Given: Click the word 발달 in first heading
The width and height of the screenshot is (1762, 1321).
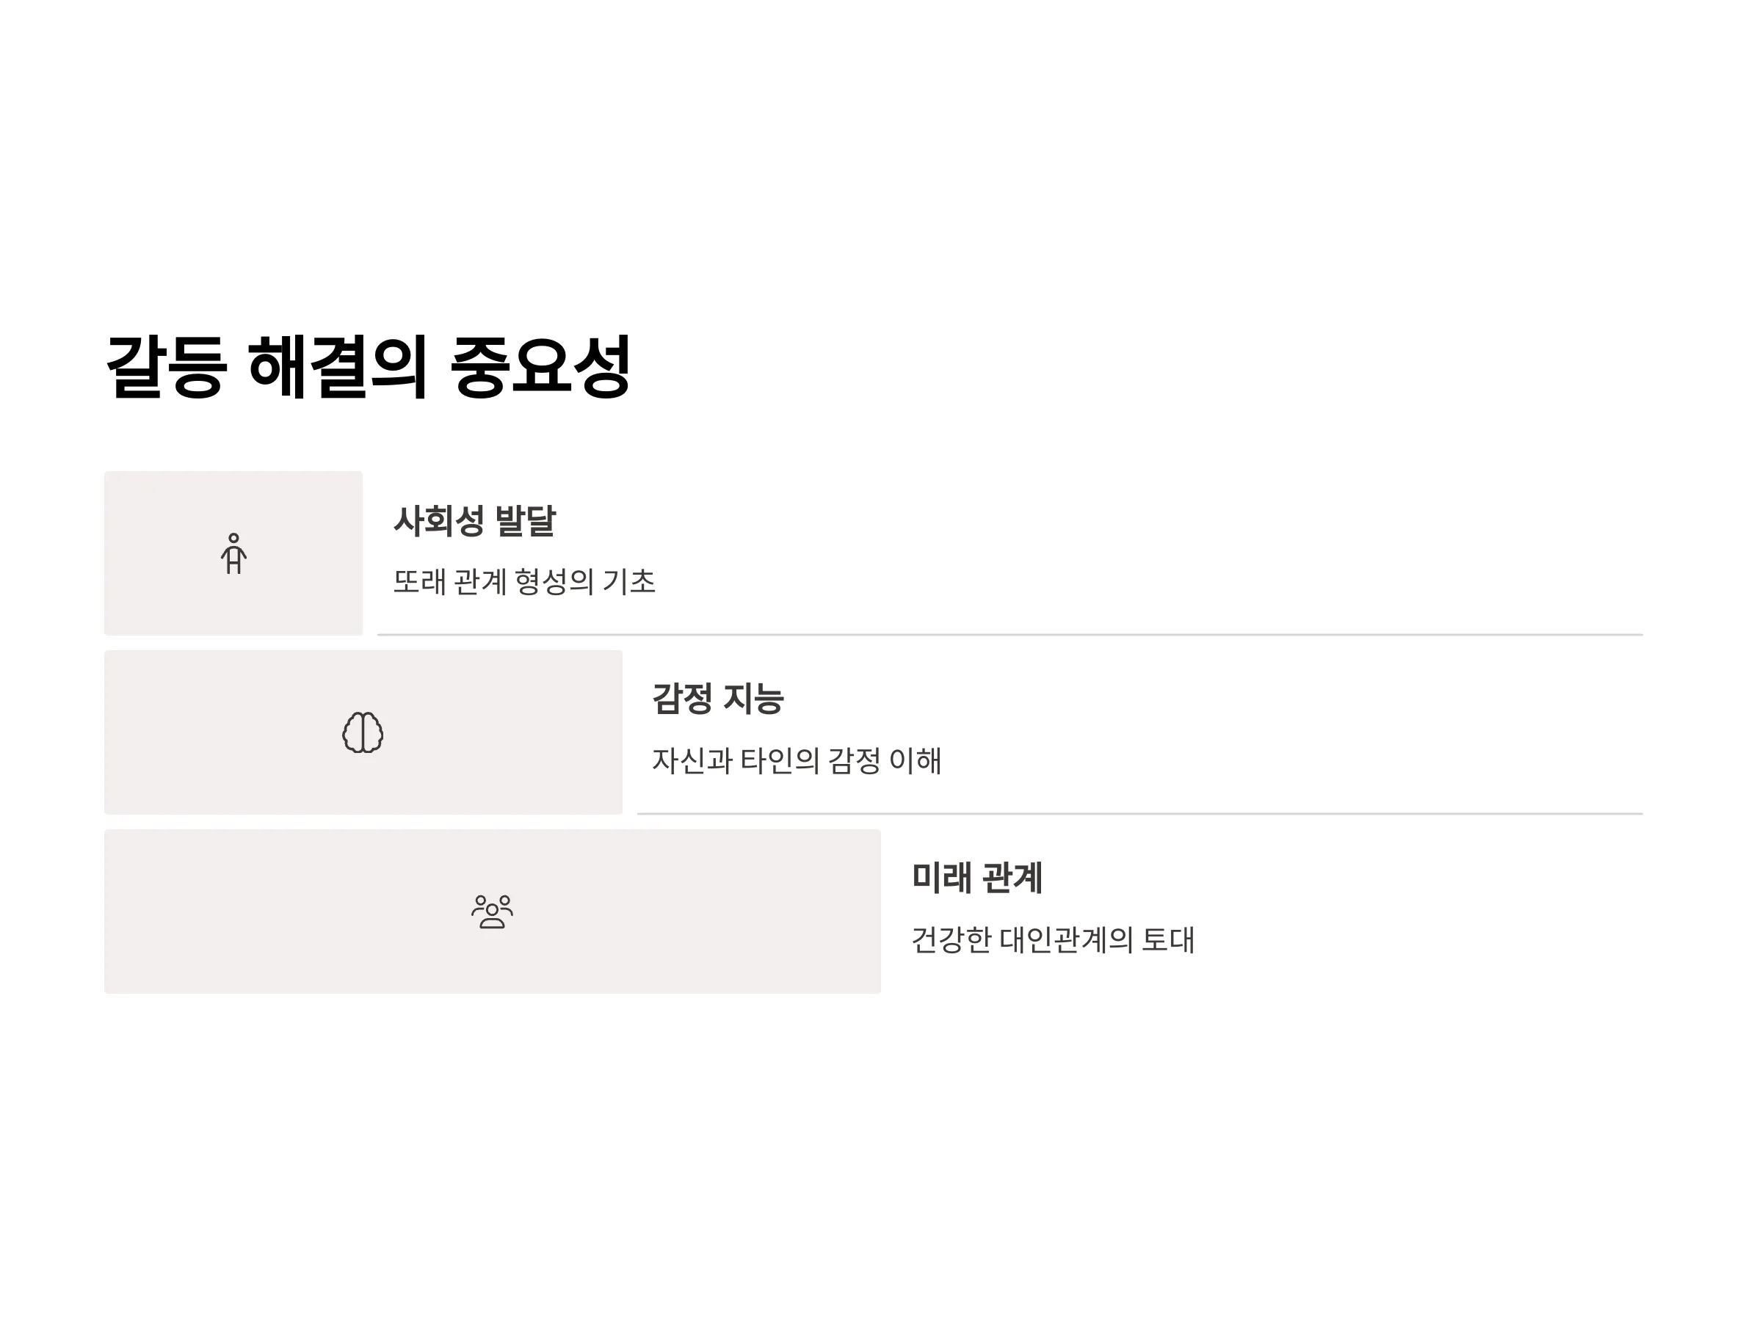Looking at the screenshot, I should point(526,521).
